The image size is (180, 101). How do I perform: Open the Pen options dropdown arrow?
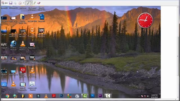pos(31,3)
